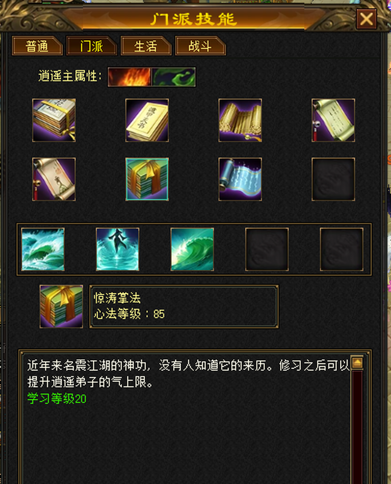Click the fire attribute swatch
Viewport: 391px width, 484px height.
[130, 77]
